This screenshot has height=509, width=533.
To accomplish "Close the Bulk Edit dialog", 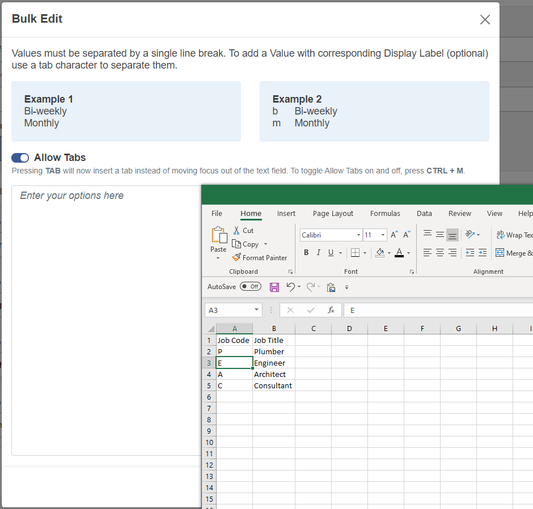I will pos(485,20).
